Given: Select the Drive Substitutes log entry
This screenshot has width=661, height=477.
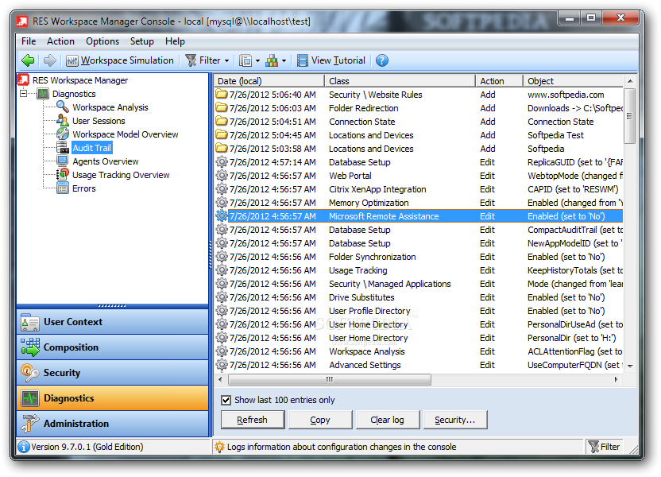Looking at the screenshot, I should point(418,297).
